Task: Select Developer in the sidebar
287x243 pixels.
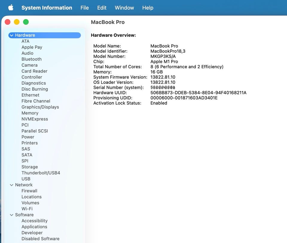Action: [x=32, y=233]
